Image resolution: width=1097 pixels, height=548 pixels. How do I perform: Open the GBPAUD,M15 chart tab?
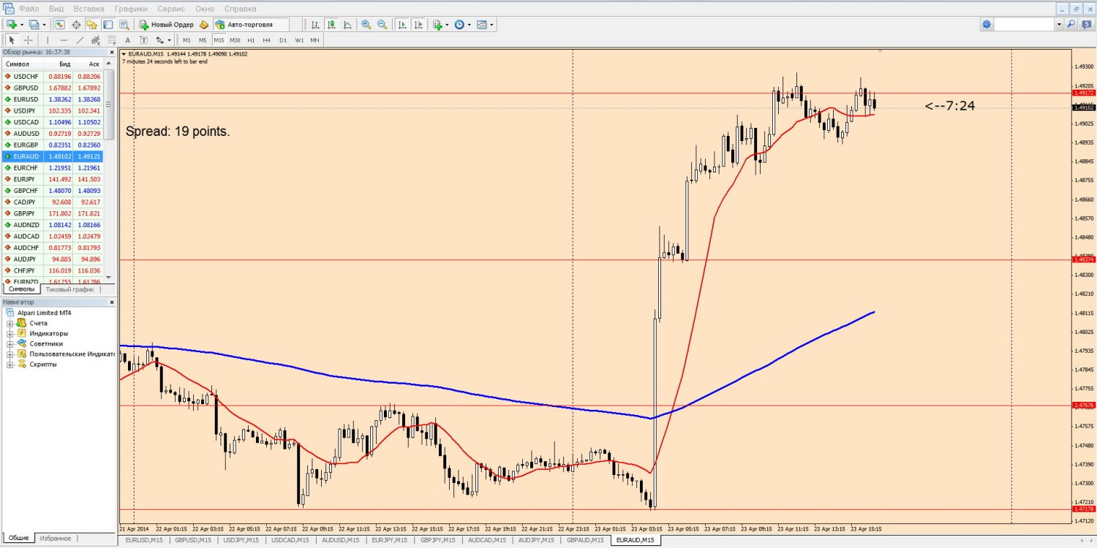tap(585, 540)
